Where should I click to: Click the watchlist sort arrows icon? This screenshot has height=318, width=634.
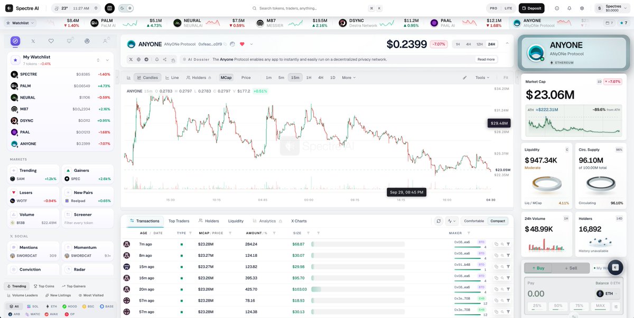[x=98, y=60]
